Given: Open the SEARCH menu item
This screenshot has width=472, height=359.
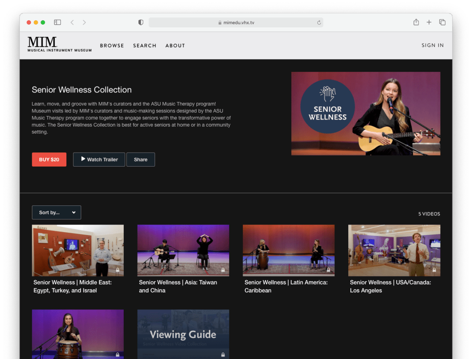Looking at the screenshot, I should (145, 46).
